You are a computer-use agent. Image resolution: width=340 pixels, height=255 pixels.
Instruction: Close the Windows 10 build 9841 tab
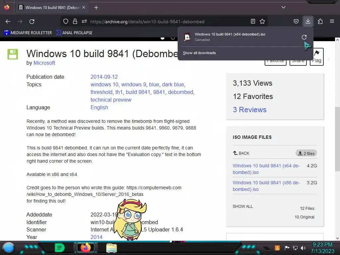coord(84,7)
